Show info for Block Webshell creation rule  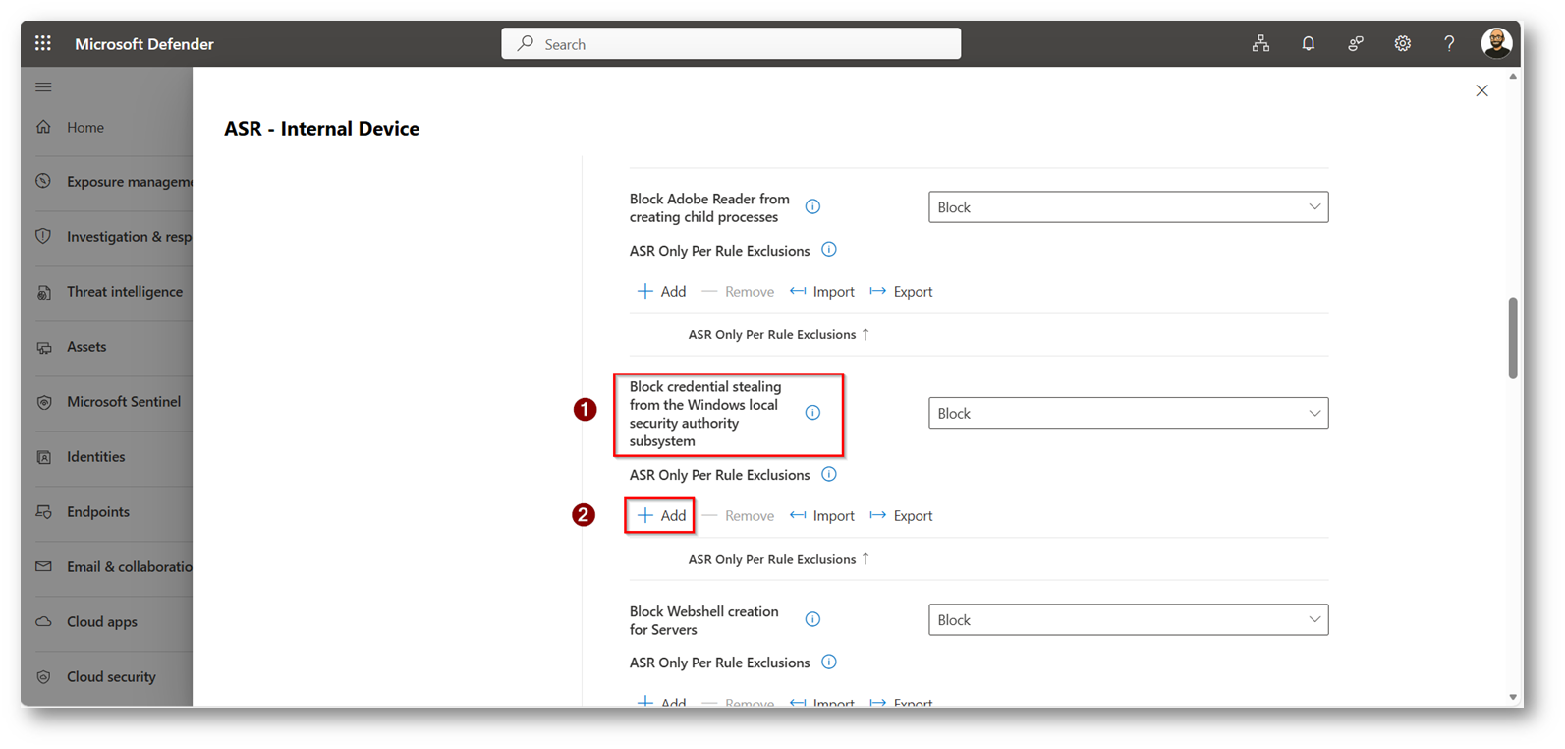[812, 619]
